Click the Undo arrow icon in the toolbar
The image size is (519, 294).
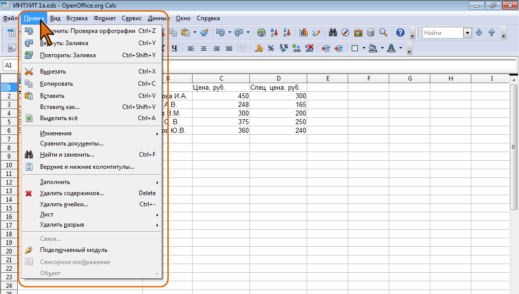[x=220, y=32]
